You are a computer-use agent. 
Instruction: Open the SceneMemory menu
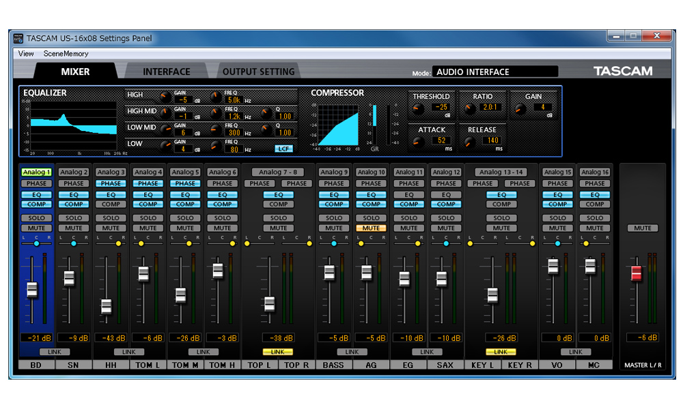click(66, 53)
